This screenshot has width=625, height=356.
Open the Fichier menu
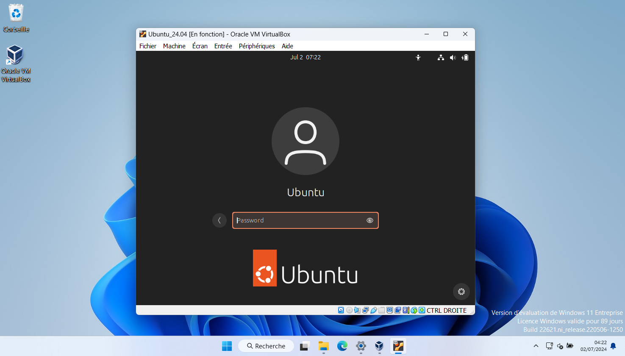tap(148, 46)
